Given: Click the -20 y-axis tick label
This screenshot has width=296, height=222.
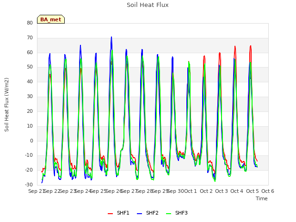Looking at the screenshot, I should (29, 170).
